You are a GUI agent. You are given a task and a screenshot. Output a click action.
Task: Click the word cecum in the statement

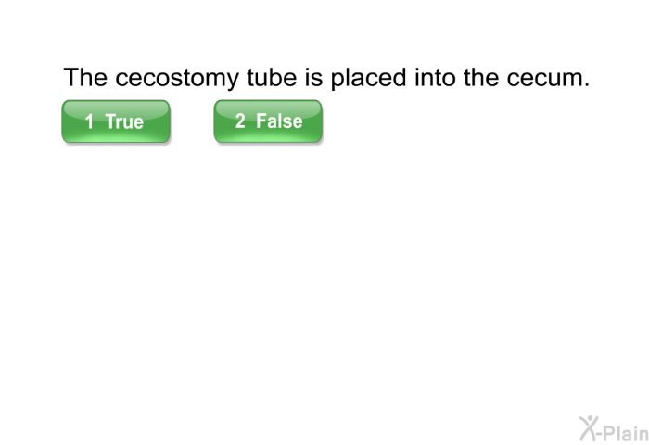pos(544,78)
